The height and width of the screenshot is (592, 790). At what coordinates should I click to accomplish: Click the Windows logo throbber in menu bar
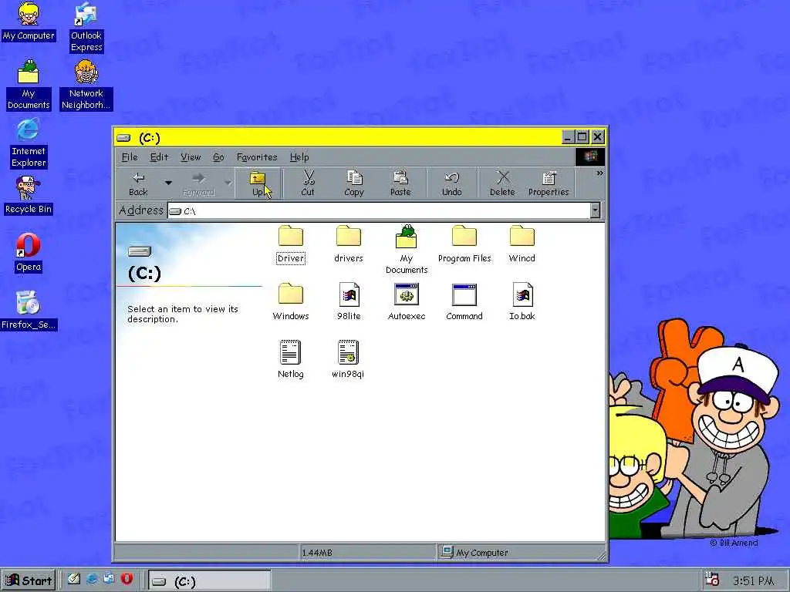coord(590,157)
